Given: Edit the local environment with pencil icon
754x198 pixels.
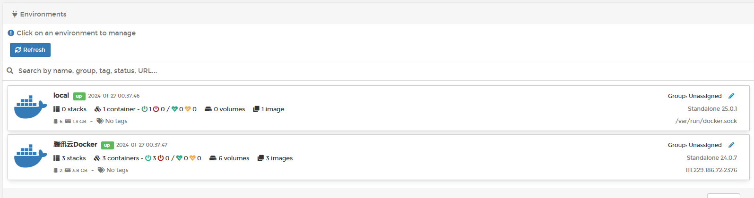Looking at the screenshot, I should pos(731,96).
